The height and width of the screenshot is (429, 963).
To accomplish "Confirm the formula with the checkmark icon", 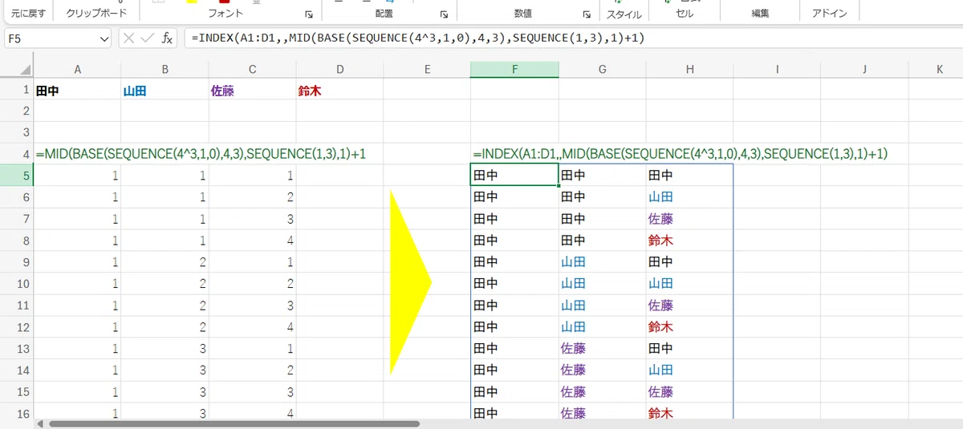I will (147, 38).
